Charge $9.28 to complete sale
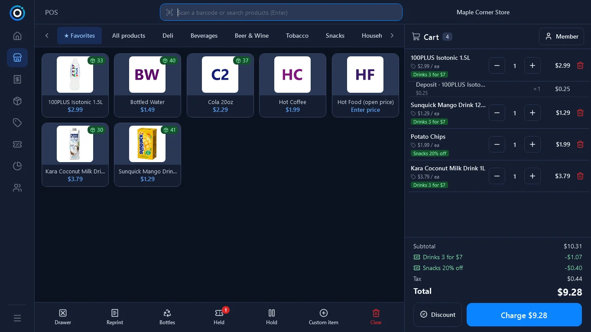The width and height of the screenshot is (591, 332). coord(524,315)
